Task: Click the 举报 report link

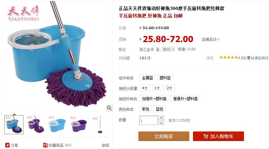Action: click(x=105, y=145)
